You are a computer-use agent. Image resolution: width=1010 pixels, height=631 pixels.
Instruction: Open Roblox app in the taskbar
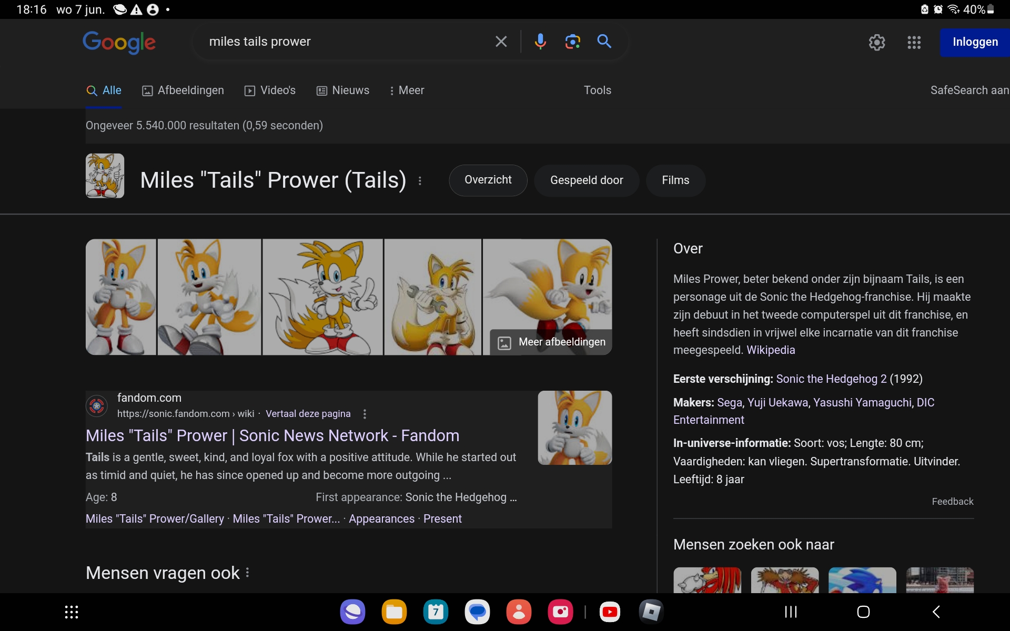651,612
